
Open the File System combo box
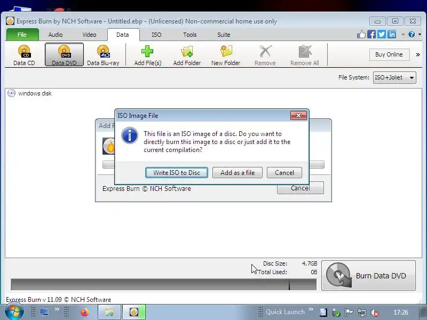[x=394, y=77]
